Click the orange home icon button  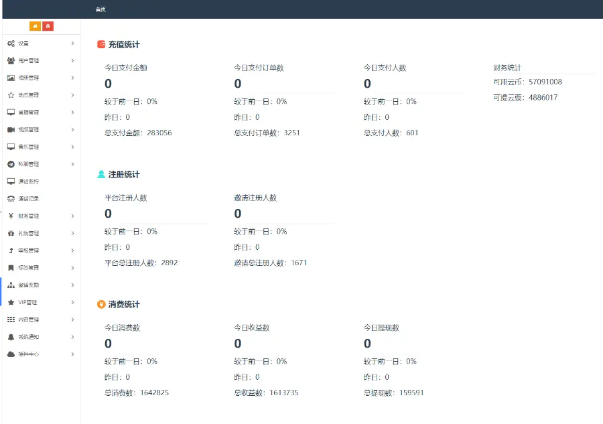point(35,26)
